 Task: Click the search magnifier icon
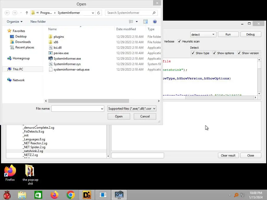tap(154, 13)
